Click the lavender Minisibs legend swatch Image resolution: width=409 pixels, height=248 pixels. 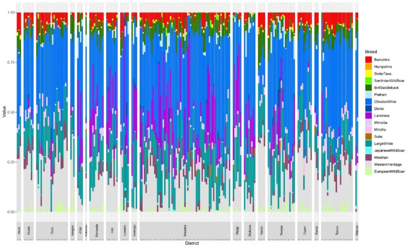pyautogui.click(x=368, y=123)
